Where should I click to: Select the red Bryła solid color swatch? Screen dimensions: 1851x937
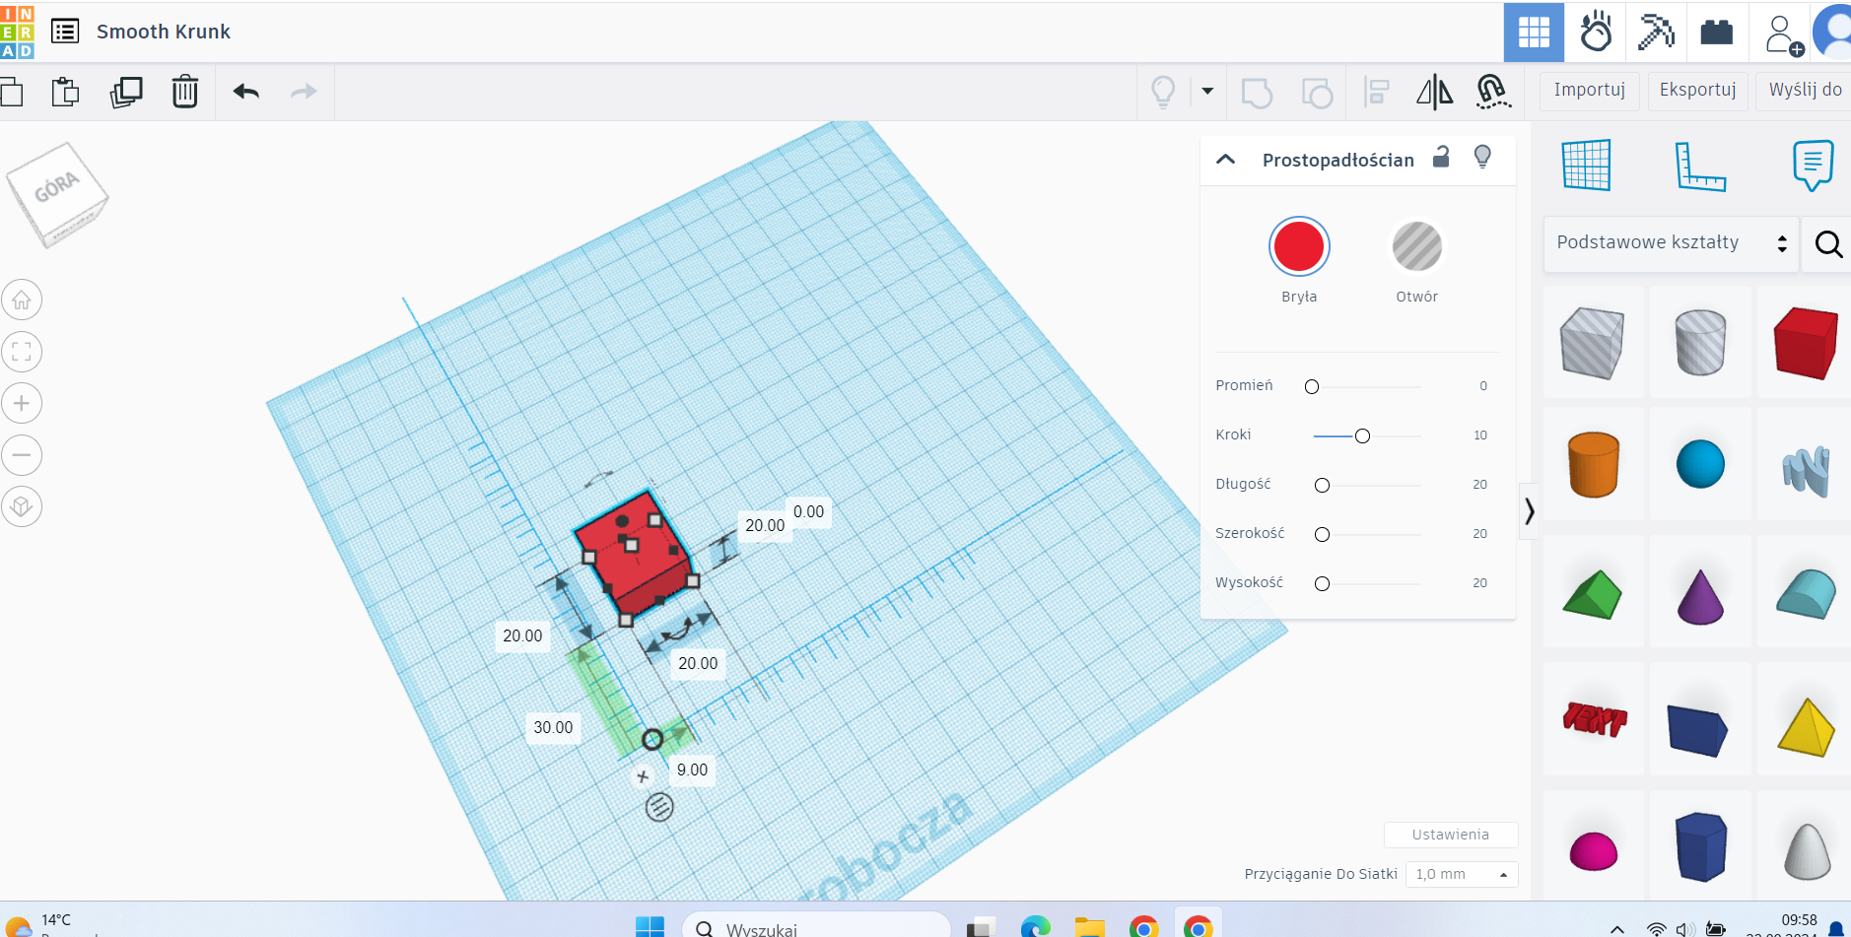click(1299, 246)
